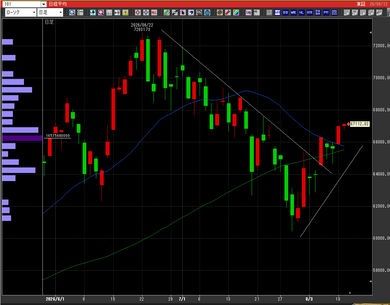
Task: Toggle the PVT pivot indicator
Action: (x=326, y=13)
